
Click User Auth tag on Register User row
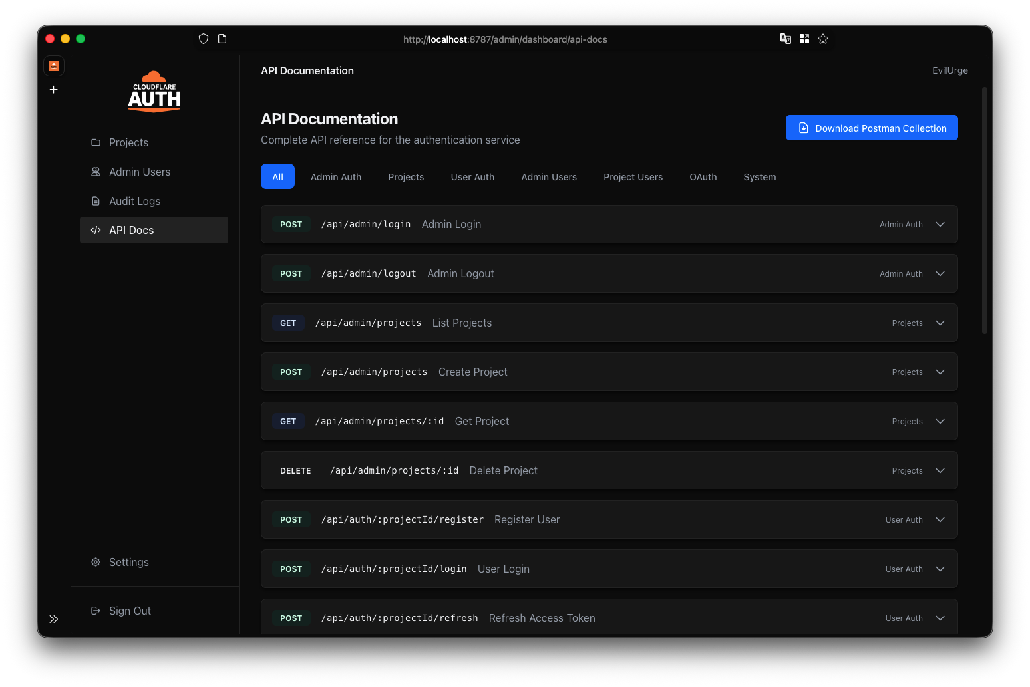904,519
